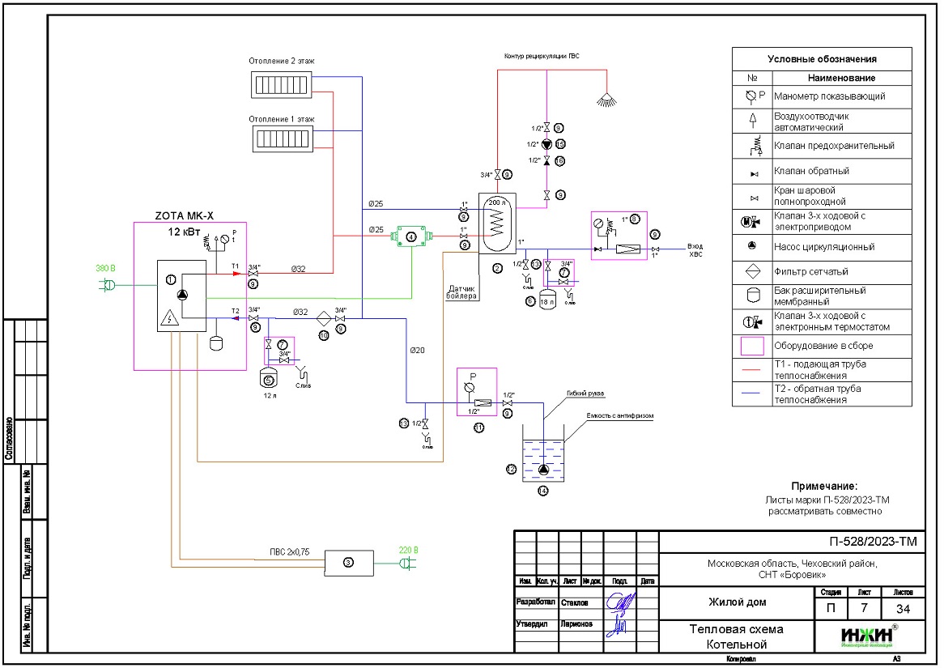
Task: Select the drawing number П-528/2023-ТМ in title block
Action: pyautogui.click(x=868, y=542)
